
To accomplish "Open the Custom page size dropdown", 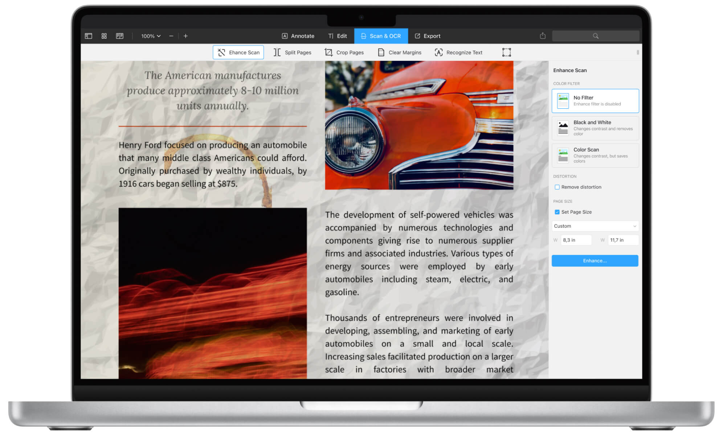I will (x=595, y=226).
